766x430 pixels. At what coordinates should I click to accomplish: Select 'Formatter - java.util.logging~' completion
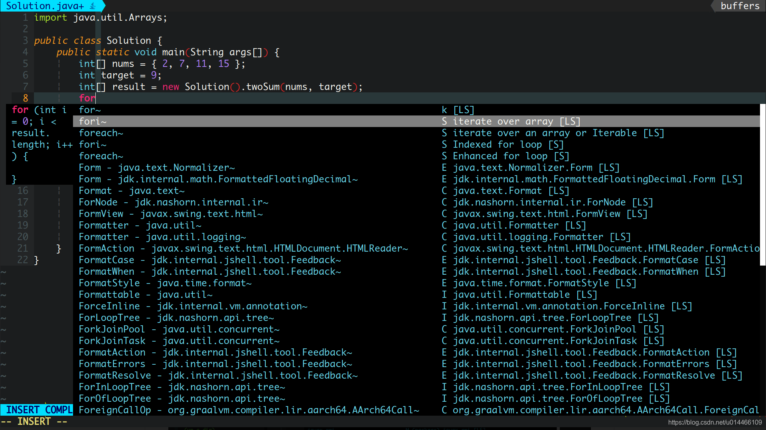(x=417, y=237)
